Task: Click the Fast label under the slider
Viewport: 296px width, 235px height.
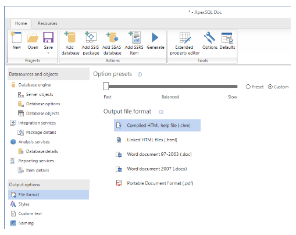Action: pos(108,97)
